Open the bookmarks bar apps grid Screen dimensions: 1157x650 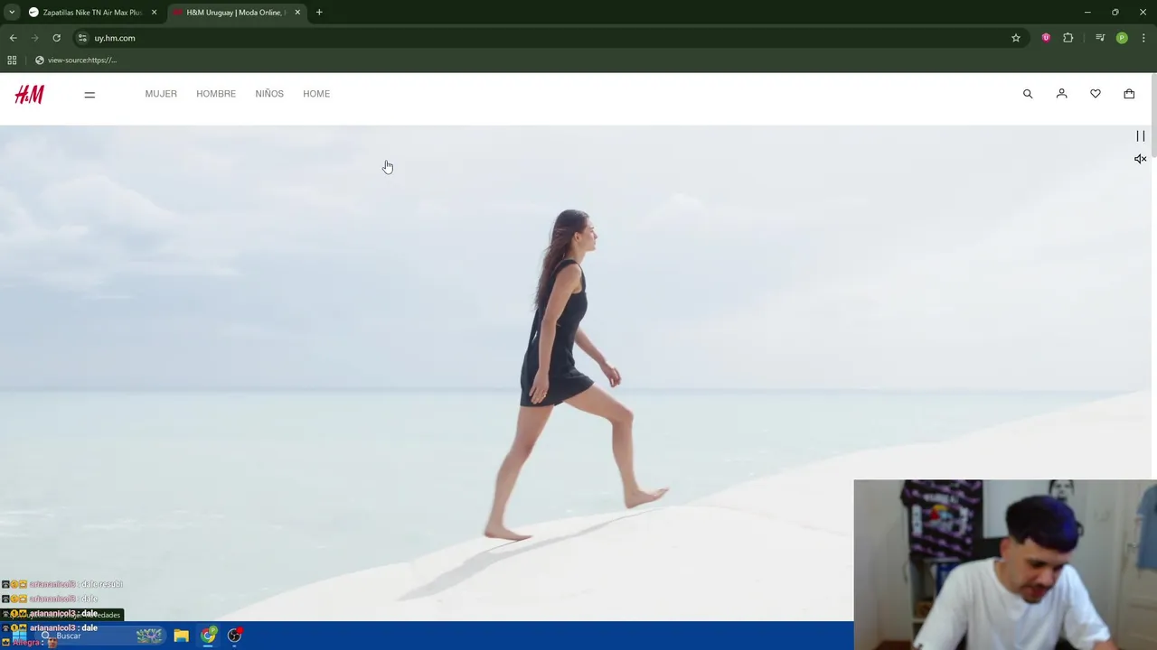(x=12, y=60)
